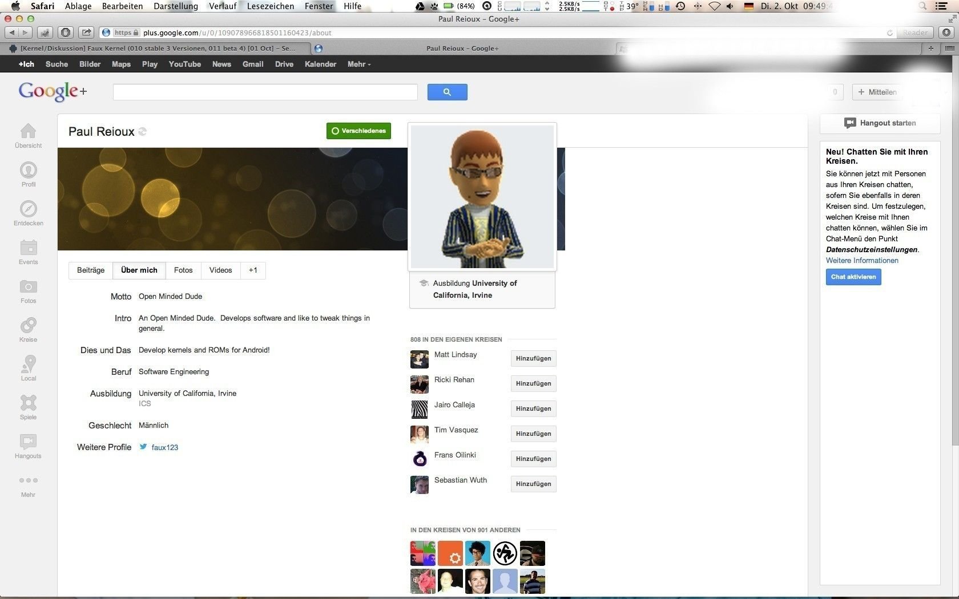Open the Events calendar icon
The height and width of the screenshot is (599, 959).
pyautogui.click(x=28, y=248)
